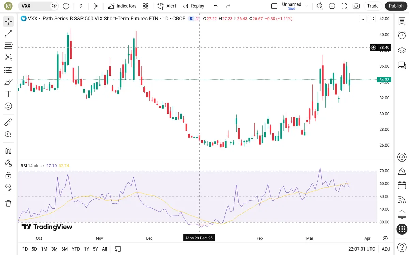Select the YTD time range

[76, 249]
